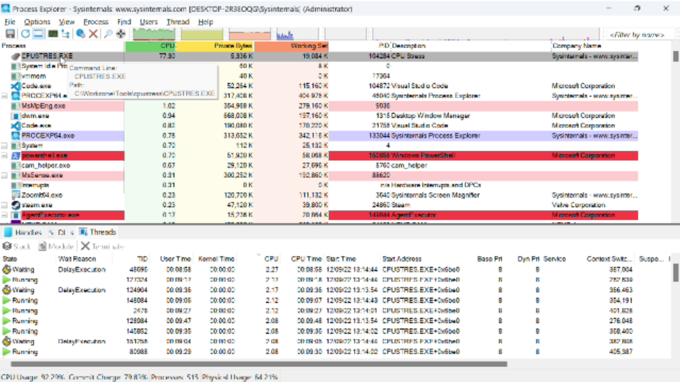Sort by the orange Working Set header
Screen dimensions: 680x382
(291, 46)
